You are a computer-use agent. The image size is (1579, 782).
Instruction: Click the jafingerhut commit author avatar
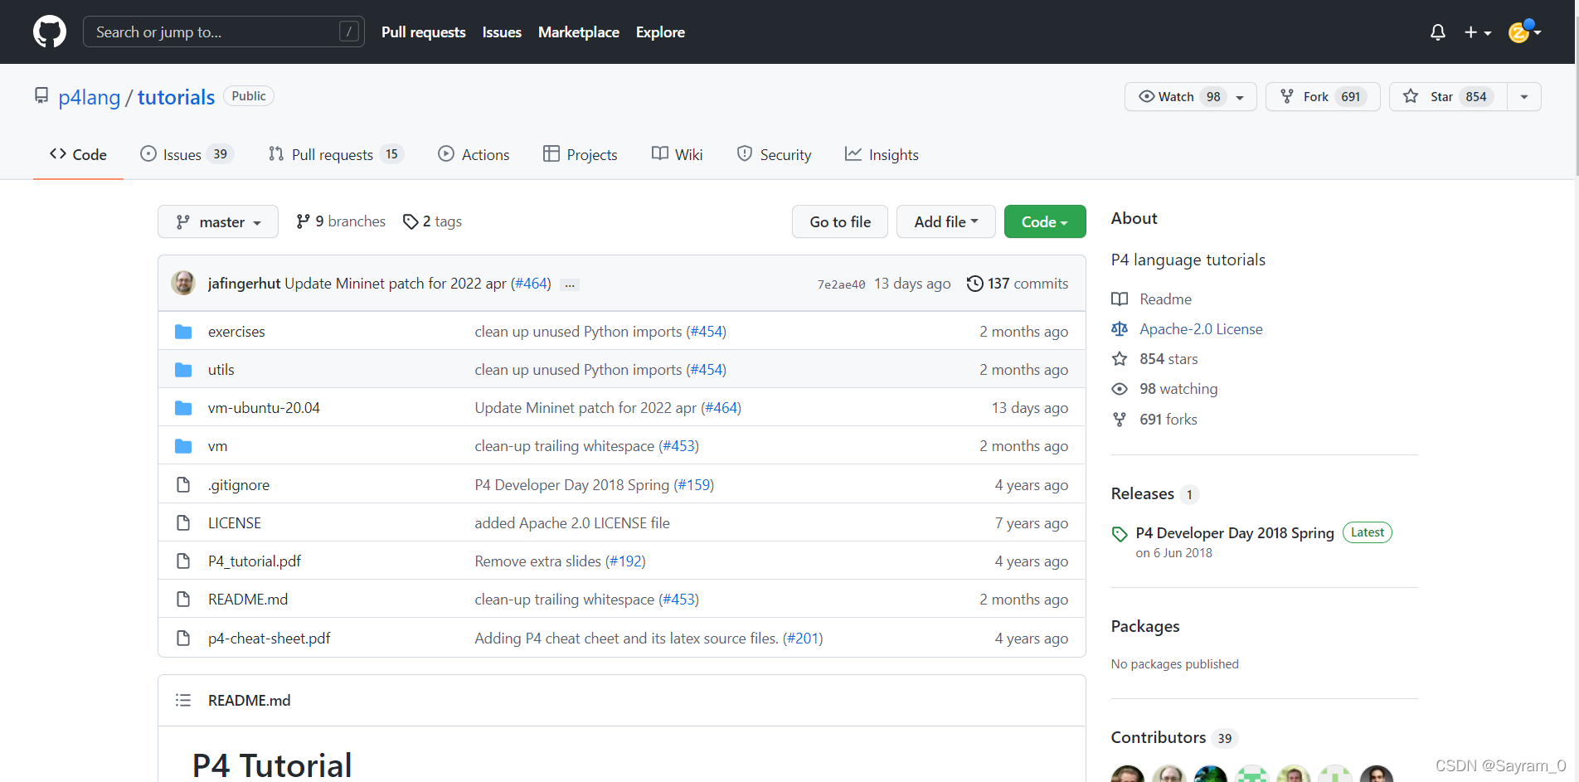coord(183,283)
